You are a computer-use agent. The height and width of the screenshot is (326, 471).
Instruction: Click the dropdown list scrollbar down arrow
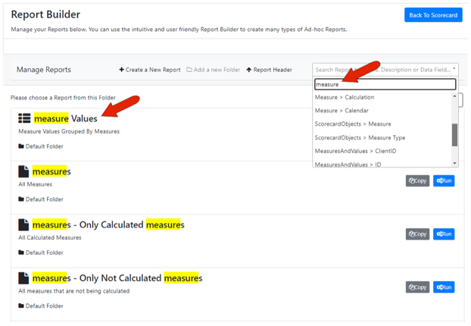point(455,163)
